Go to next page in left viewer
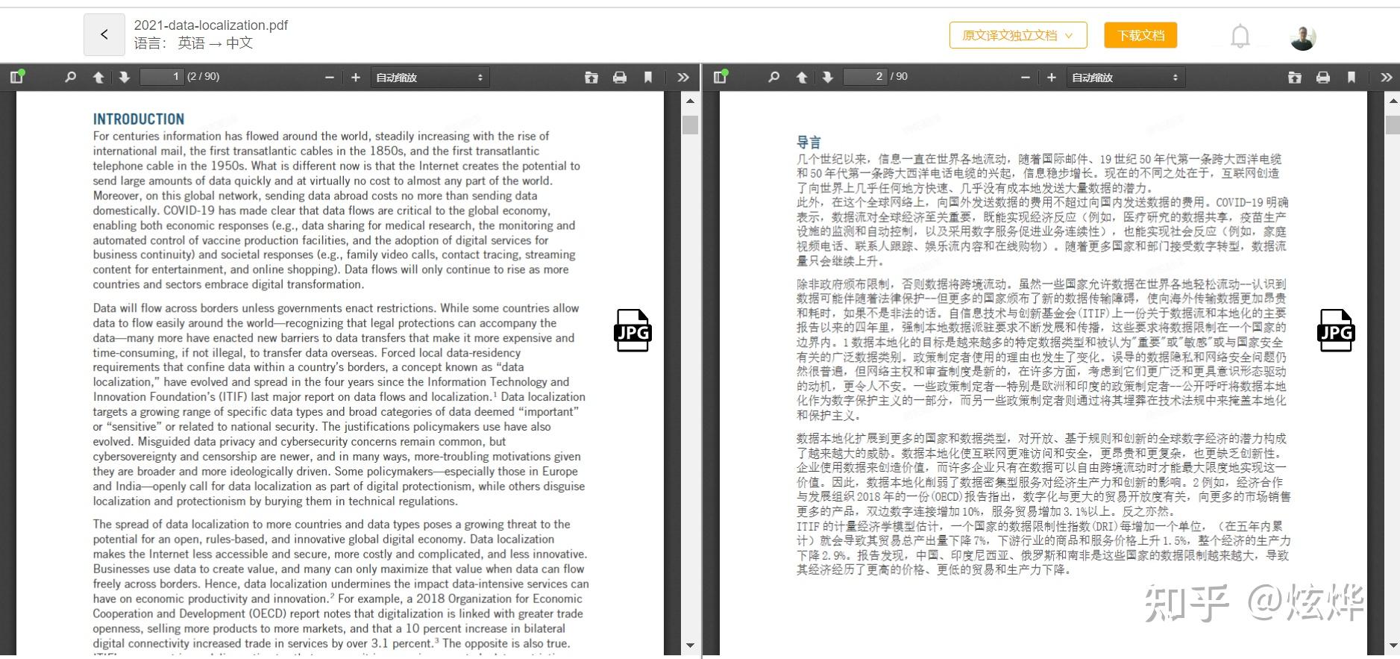The width and height of the screenshot is (1400, 659). 124,77
